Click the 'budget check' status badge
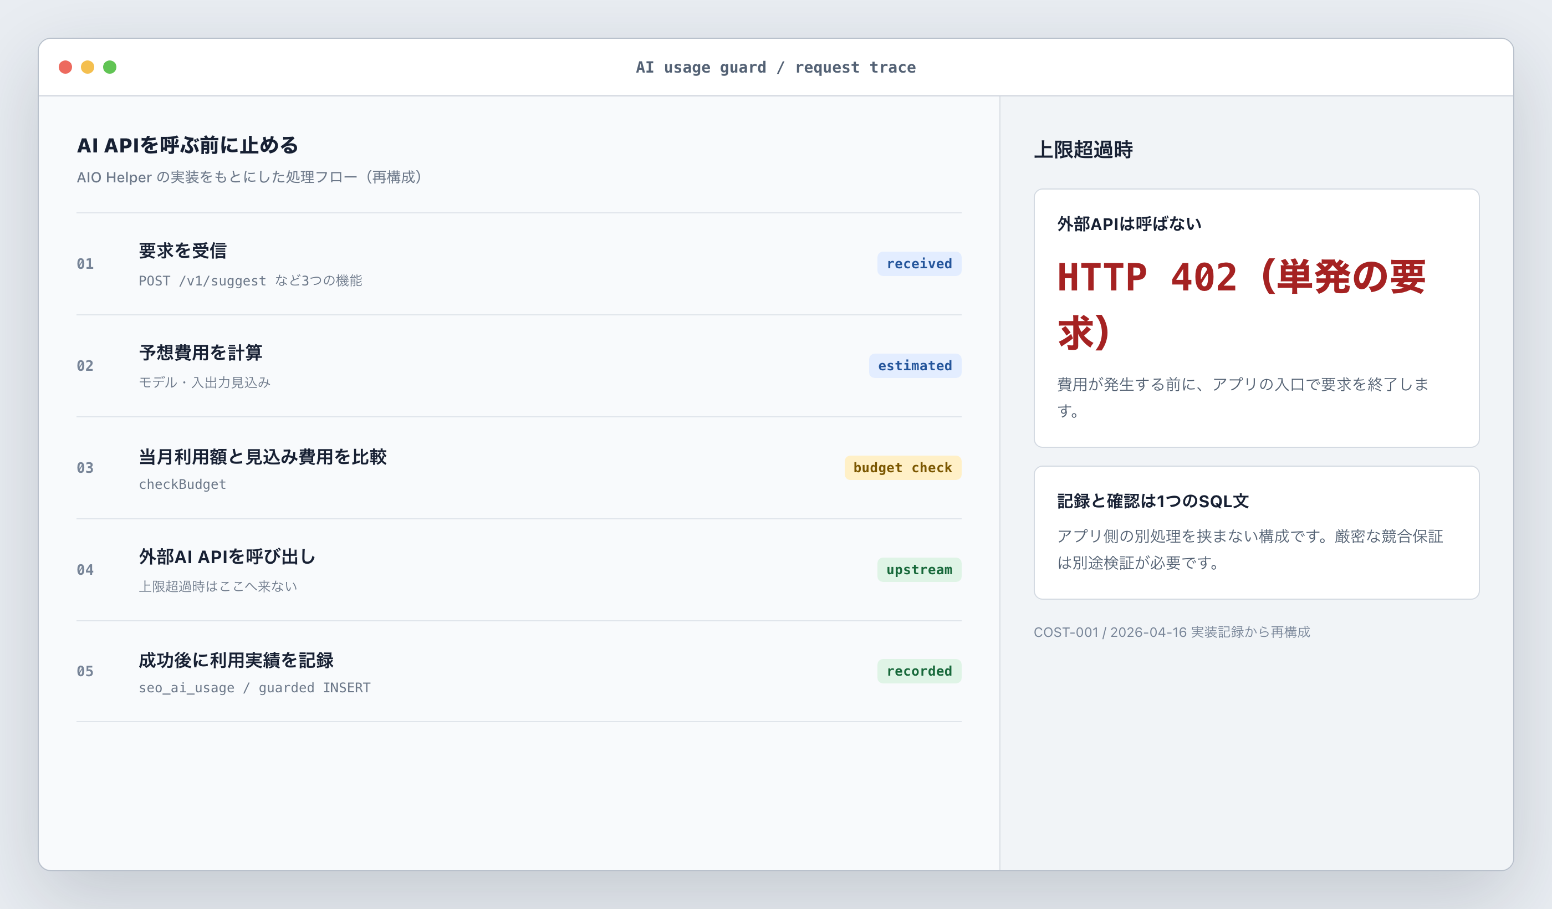Image resolution: width=1552 pixels, height=909 pixels. (902, 467)
